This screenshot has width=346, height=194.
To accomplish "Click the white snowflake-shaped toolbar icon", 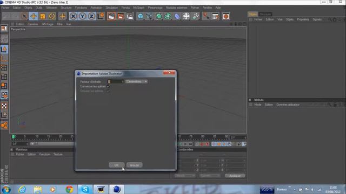I will tap(187, 16).
